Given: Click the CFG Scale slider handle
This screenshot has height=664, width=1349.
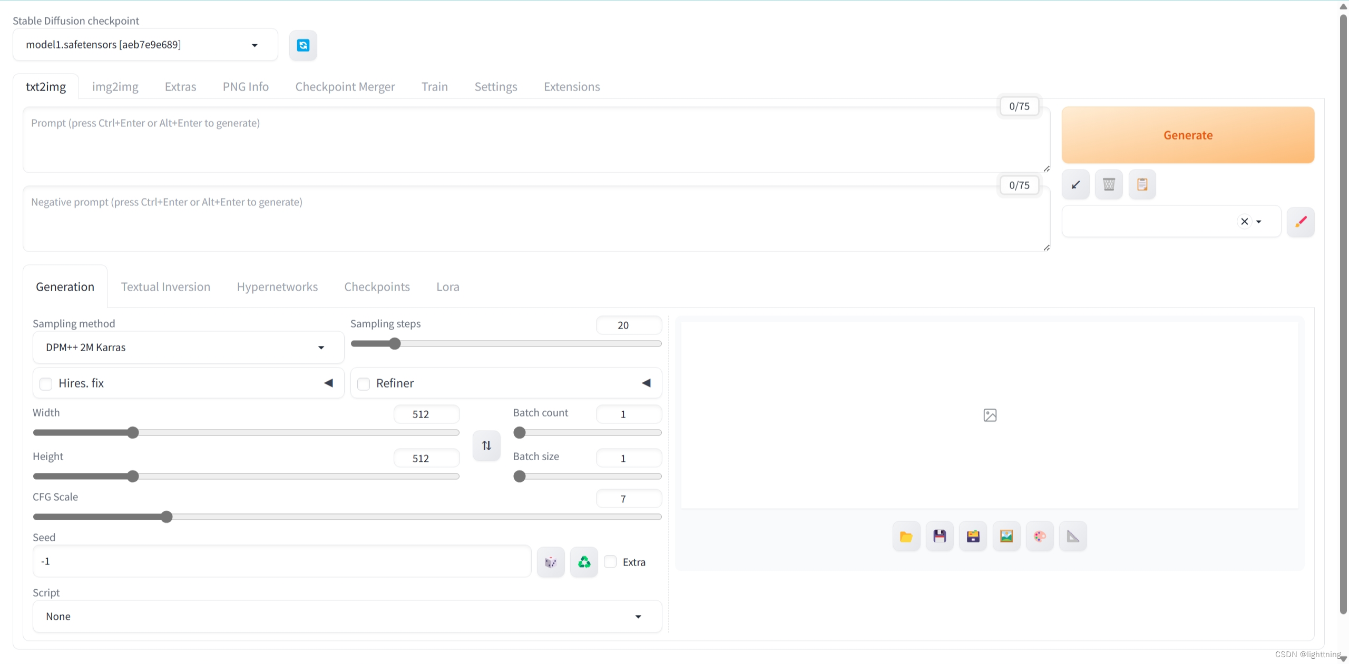Looking at the screenshot, I should pos(167,517).
